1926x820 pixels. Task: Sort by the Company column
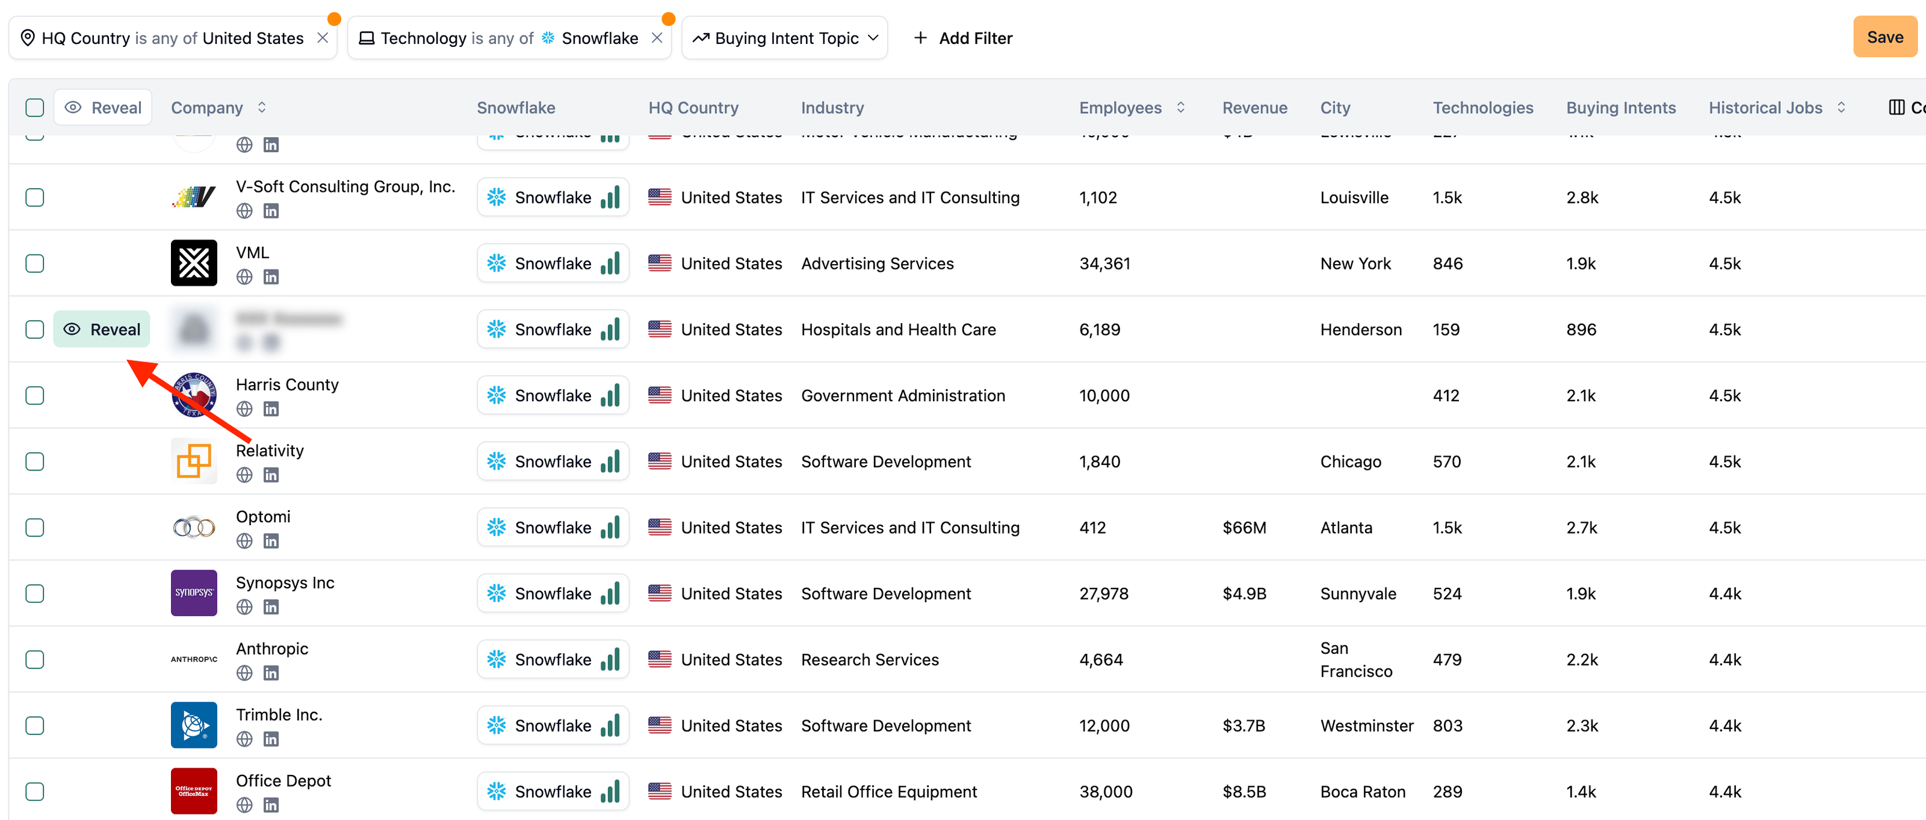pyautogui.click(x=262, y=108)
